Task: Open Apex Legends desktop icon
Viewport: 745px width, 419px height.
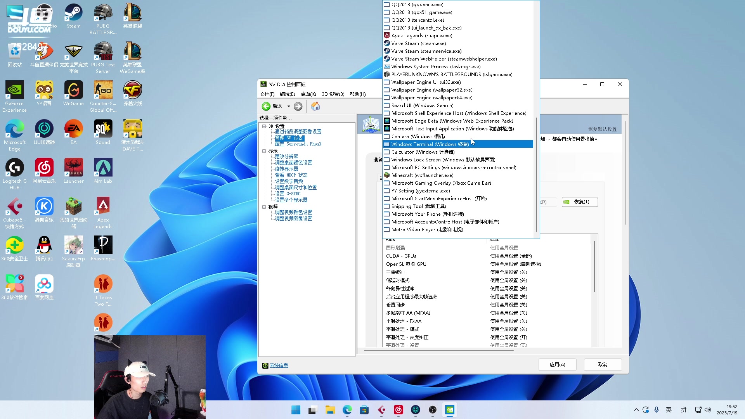Action: pos(103,213)
